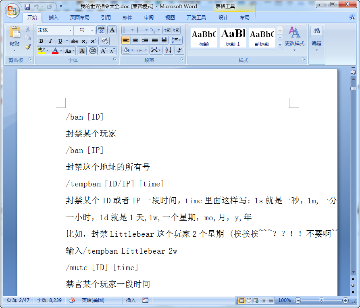Click the zoom slider handle
Screen dimensions: 360x308
point(321,300)
